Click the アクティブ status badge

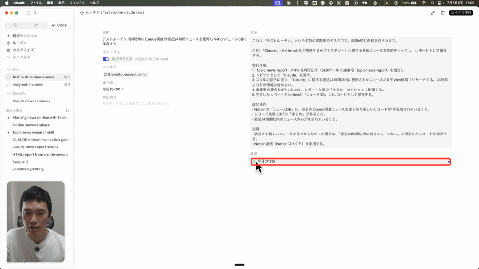(x=122, y=59)
